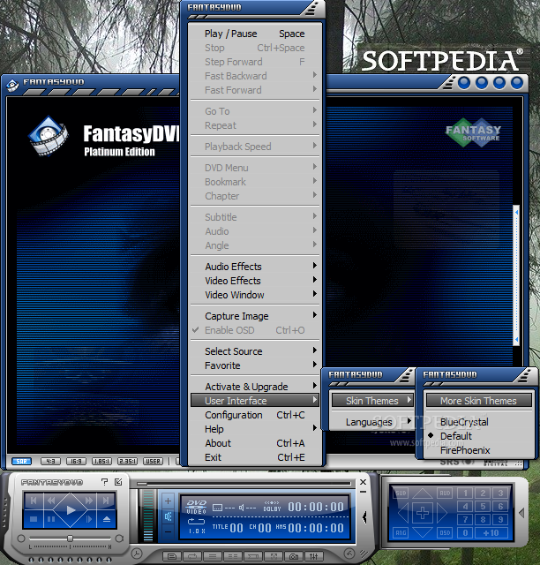The image size is (540, 565).
Task: Click the play button on control panel
Action: click(x=71, y=510)
